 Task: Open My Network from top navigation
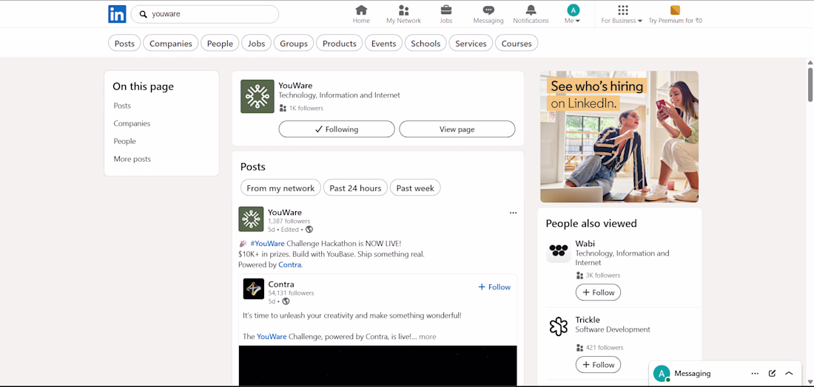(403, 14)
